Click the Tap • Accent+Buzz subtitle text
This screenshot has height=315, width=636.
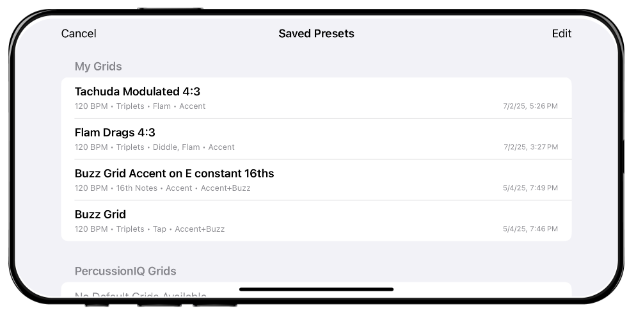click(189, 229)
